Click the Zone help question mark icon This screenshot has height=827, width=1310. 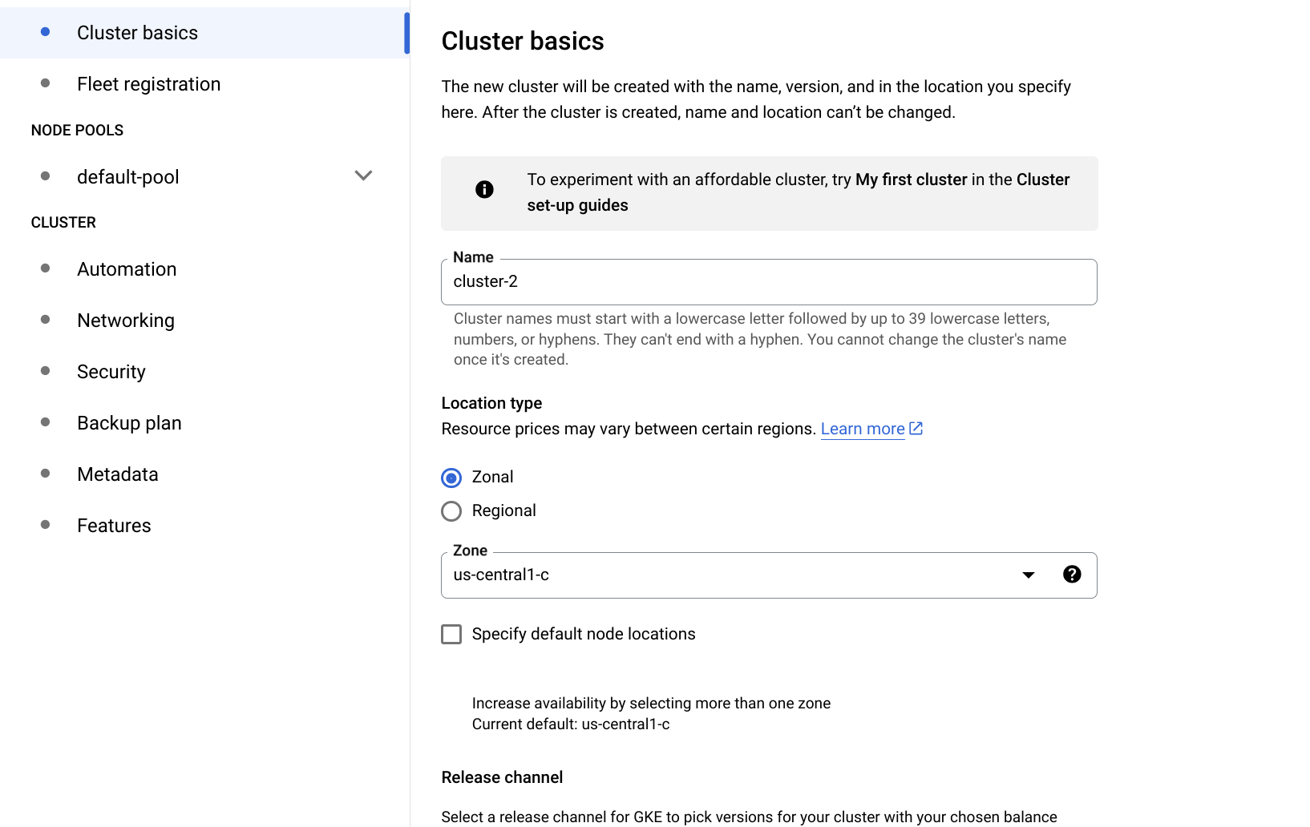[1071, 575]
